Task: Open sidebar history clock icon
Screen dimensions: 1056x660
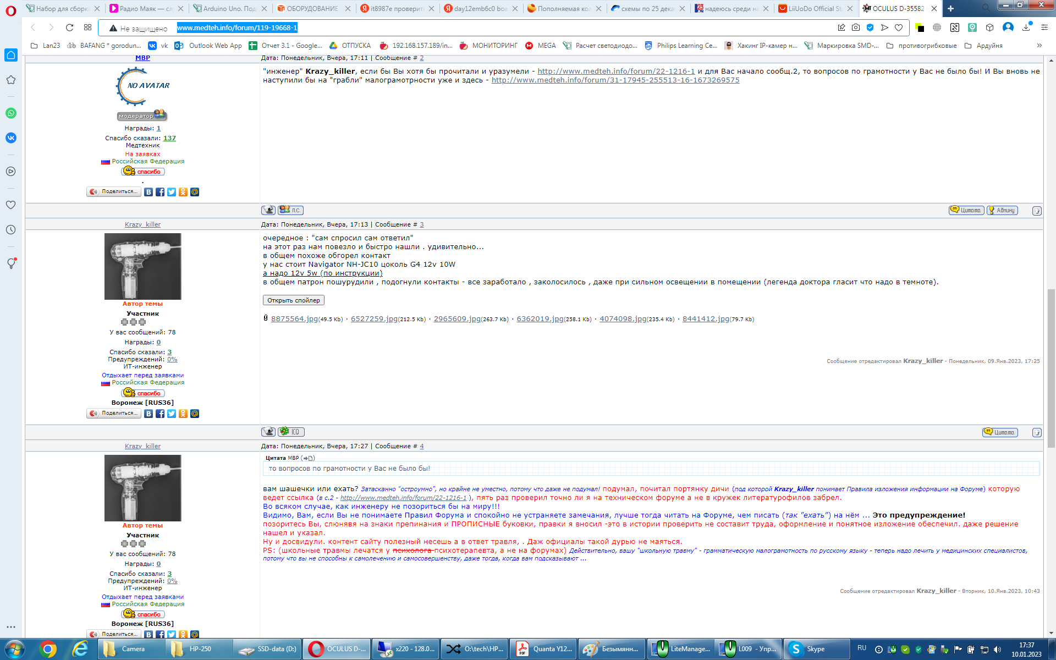Action: (10, 230)
